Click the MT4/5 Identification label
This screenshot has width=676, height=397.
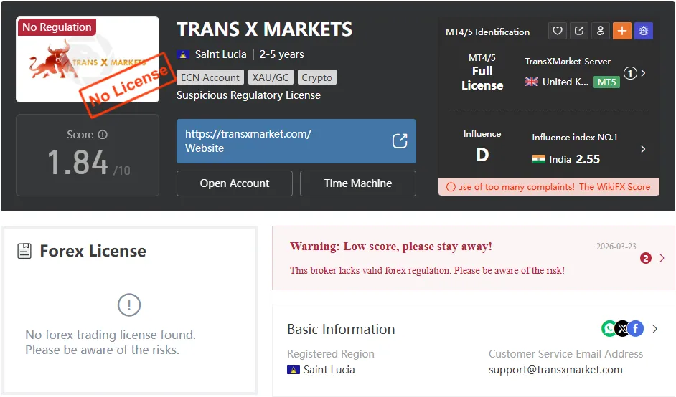487,32
